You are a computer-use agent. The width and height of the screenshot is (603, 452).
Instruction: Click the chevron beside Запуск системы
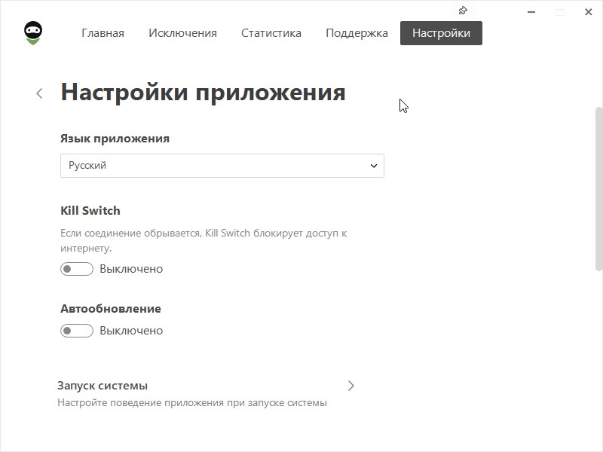[350, 386]
